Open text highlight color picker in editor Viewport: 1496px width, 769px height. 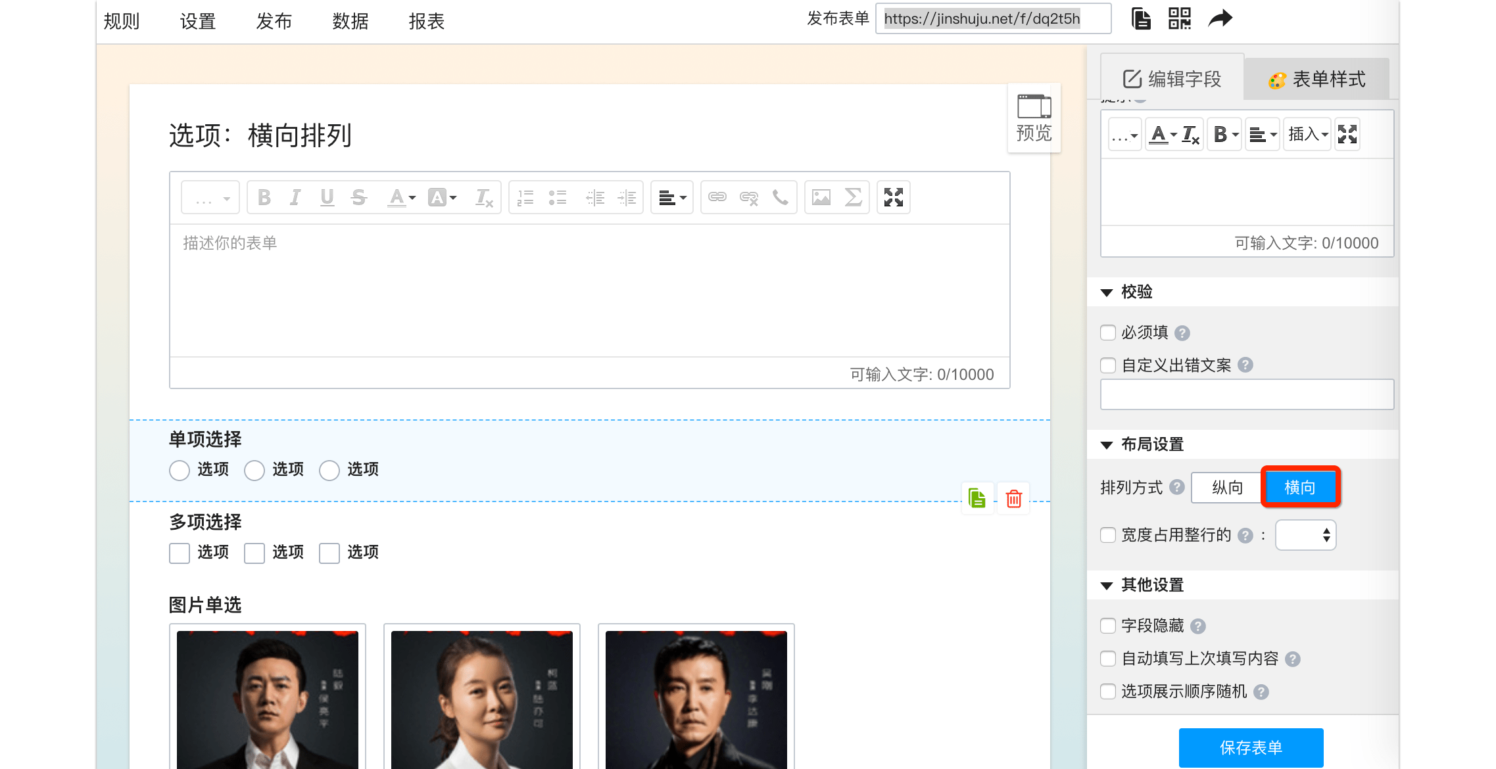pos(442,197)
